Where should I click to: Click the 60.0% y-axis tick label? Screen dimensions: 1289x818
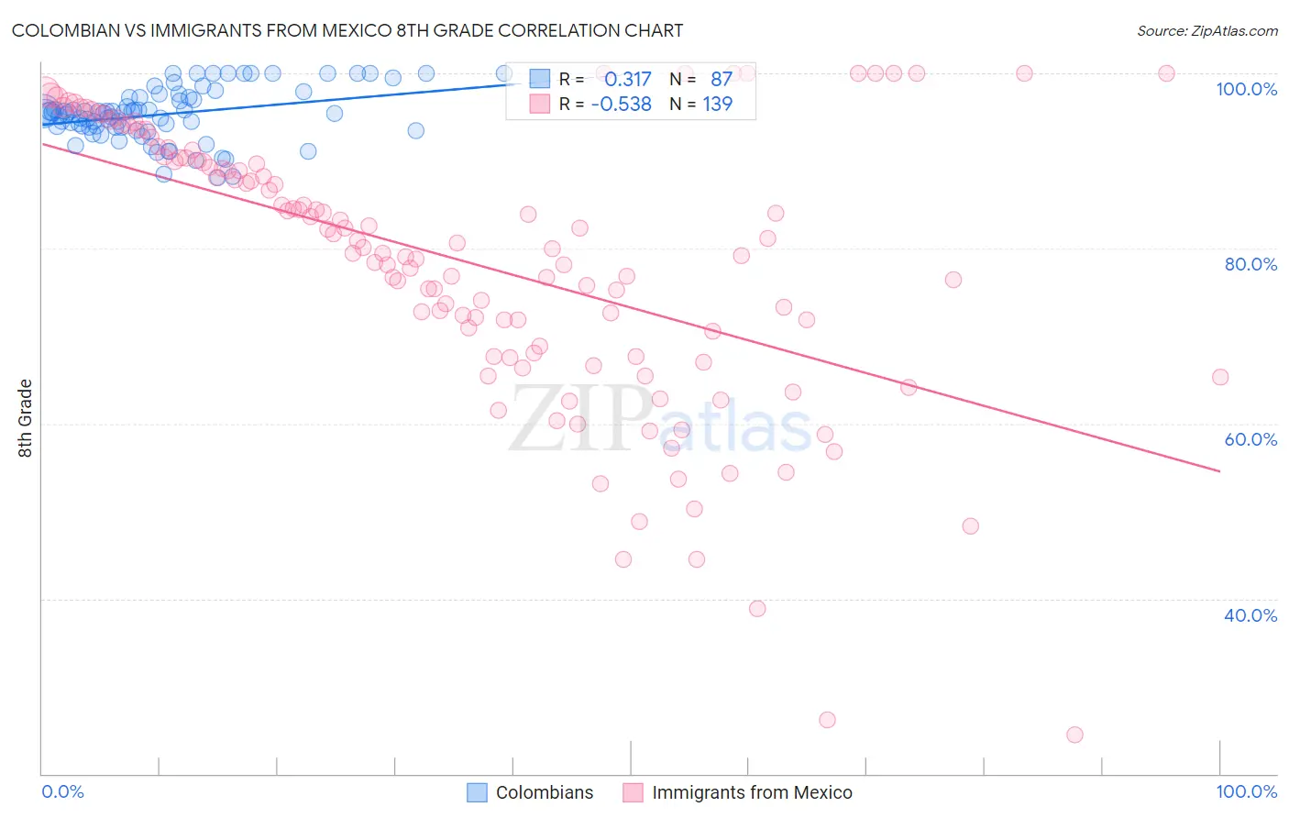click(x=1250, y=439)
